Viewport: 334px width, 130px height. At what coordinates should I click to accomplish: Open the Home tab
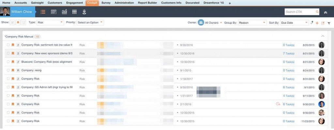[x=6, y=3]
